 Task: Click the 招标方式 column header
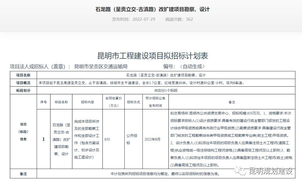click(x=133, y=102)
